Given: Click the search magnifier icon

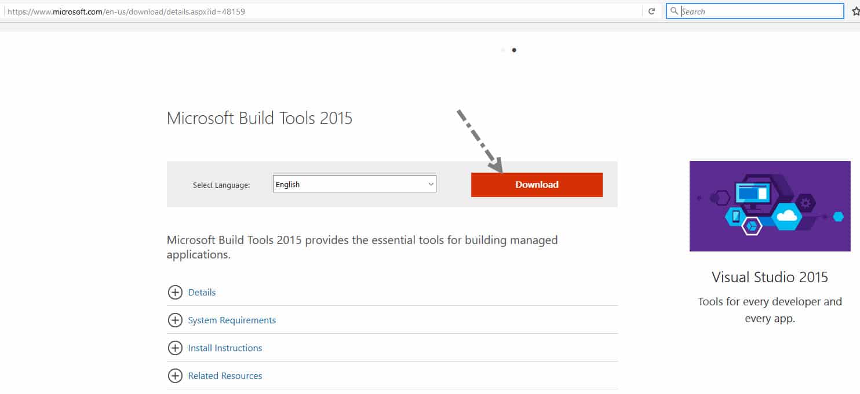Looking at the screenshot, I should click(x=674, y=10).
